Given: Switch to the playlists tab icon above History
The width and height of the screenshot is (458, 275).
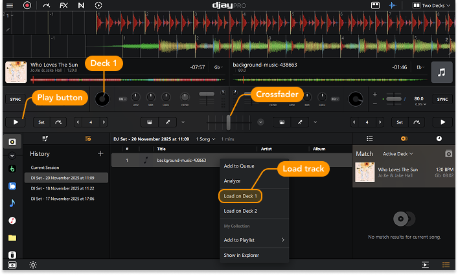Looking at the screenshot, I should 45,138.
